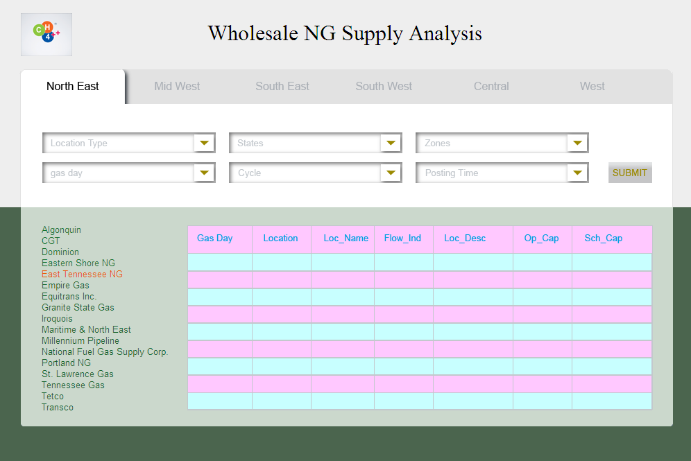691x461 pixels.
Task: Select Dominion pipeline link
Action: 60,252
